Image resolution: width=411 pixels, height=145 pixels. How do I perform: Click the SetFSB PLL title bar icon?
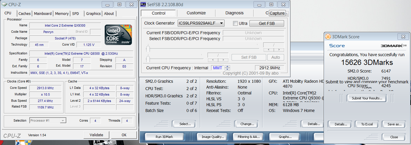143,4
